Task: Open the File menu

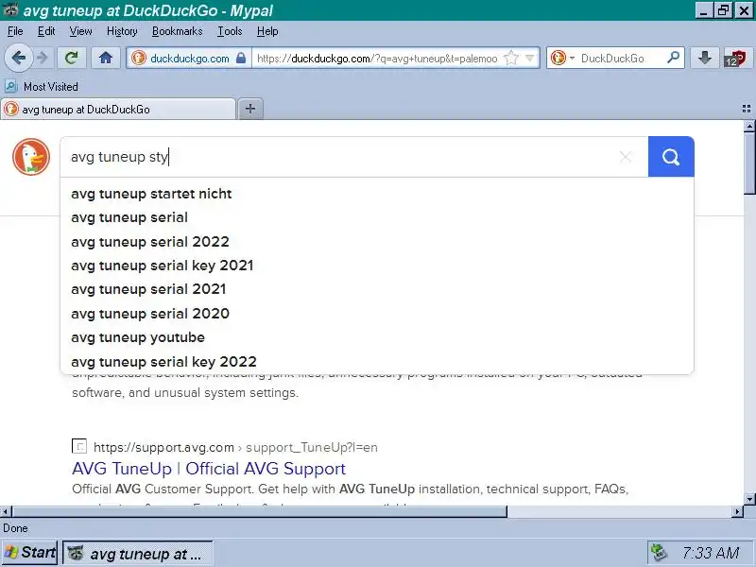Action: (x=15, y=31)
